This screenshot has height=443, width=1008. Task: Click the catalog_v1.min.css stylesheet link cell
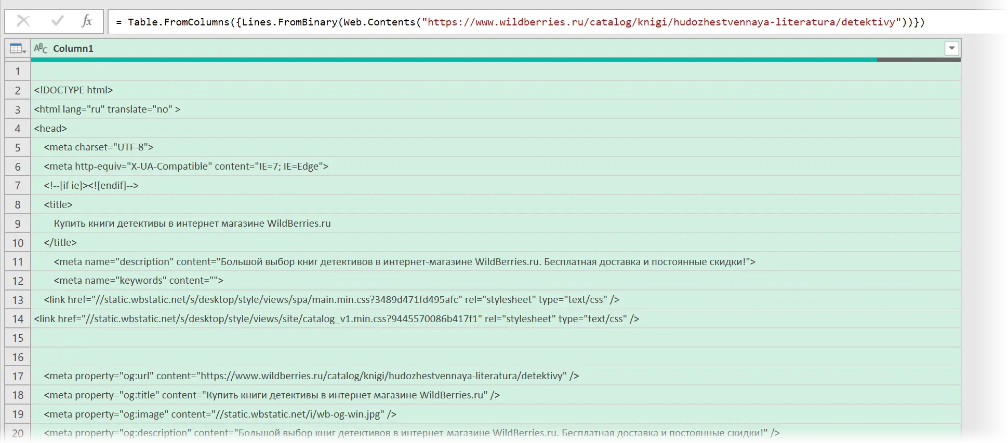(496, 319)
